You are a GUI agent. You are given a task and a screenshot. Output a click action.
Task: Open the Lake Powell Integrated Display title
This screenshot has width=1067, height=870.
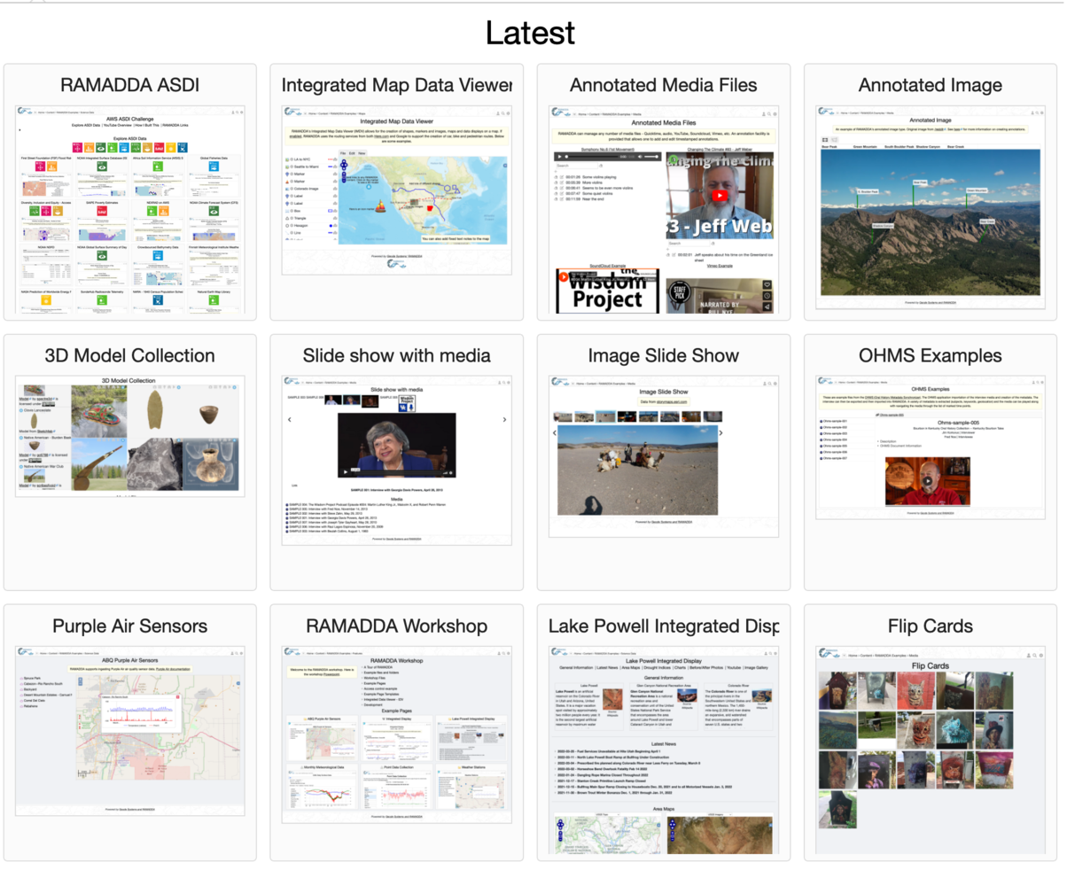(663, 625)
